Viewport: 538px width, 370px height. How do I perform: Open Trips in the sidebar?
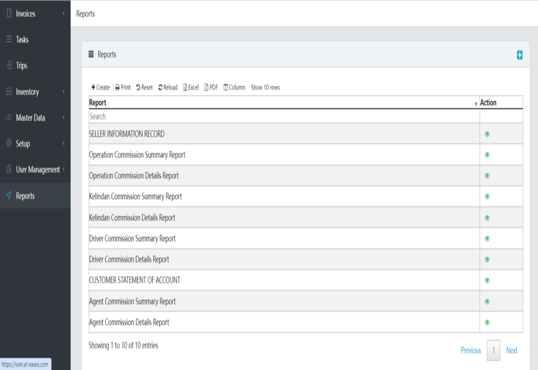click(x=21, y=66)
